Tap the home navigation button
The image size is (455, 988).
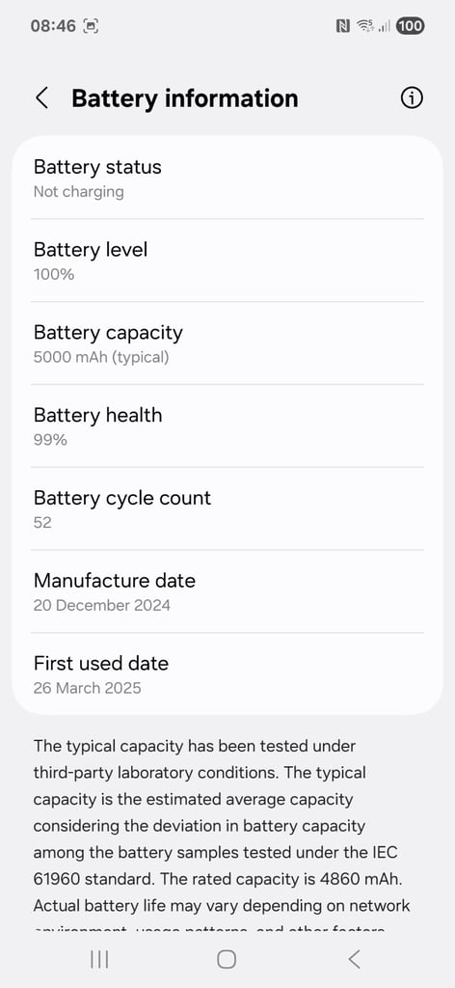pyautogui.click(x=227, y=959)
